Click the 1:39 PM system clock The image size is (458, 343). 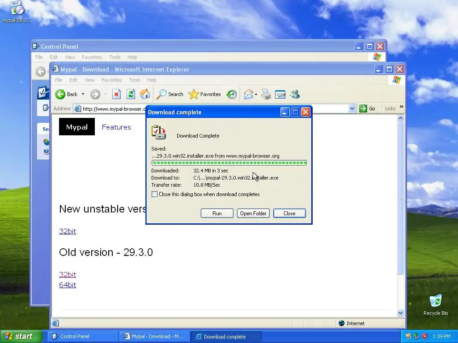tap(441, 336)
